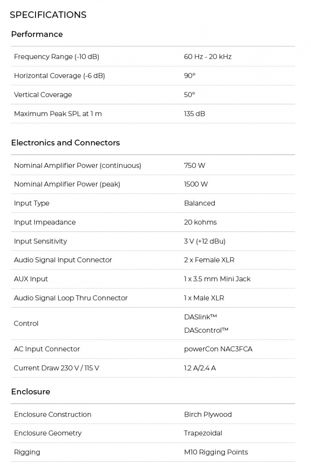Select the Frequency Range (-10 dB) label
This screenshot has height=472, width=311.
[x=57, y=57]
